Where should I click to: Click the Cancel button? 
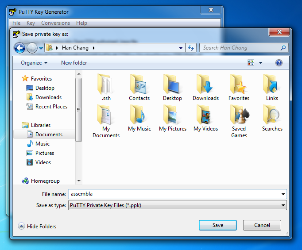262,225
